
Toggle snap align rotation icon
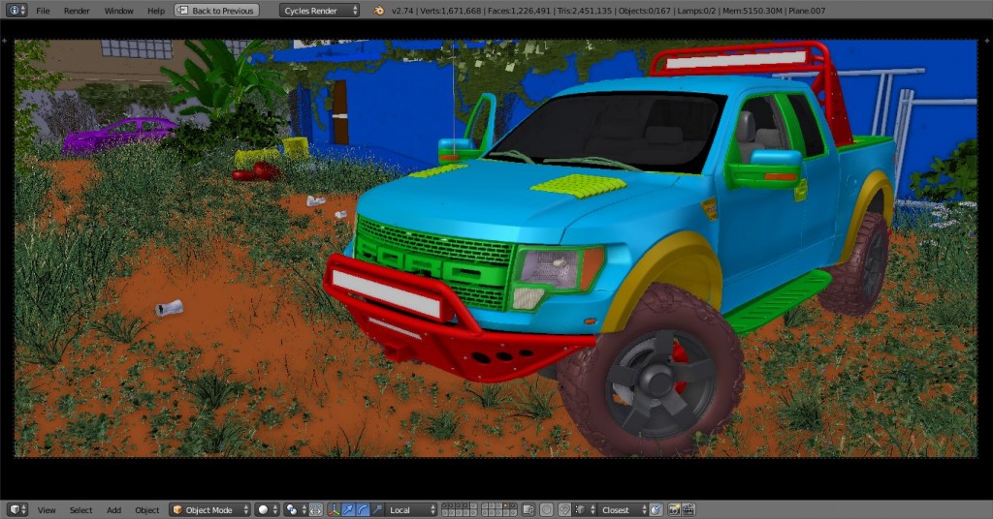(x=657, y=509)
